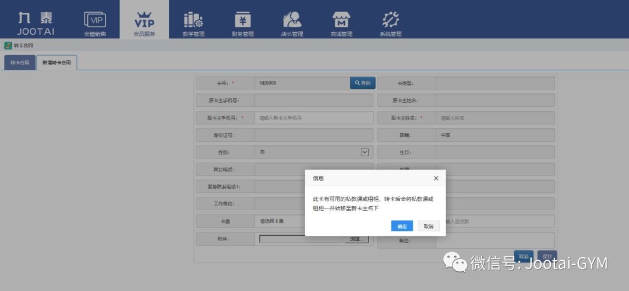Click the 紧急联系电话1 input field
This screenshot has height=291, width=629.
pyautogui.click(x=280, y=186)
